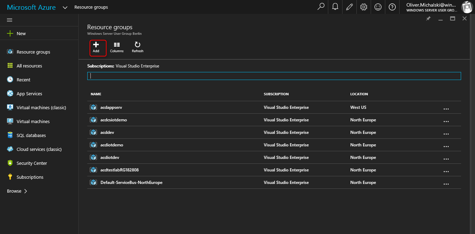
Task: Click the SQL databases icon
Action: pyautogui.click(x=10, y=135)
